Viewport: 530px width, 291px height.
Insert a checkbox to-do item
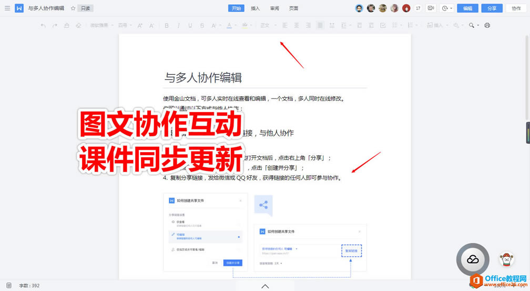383,25
